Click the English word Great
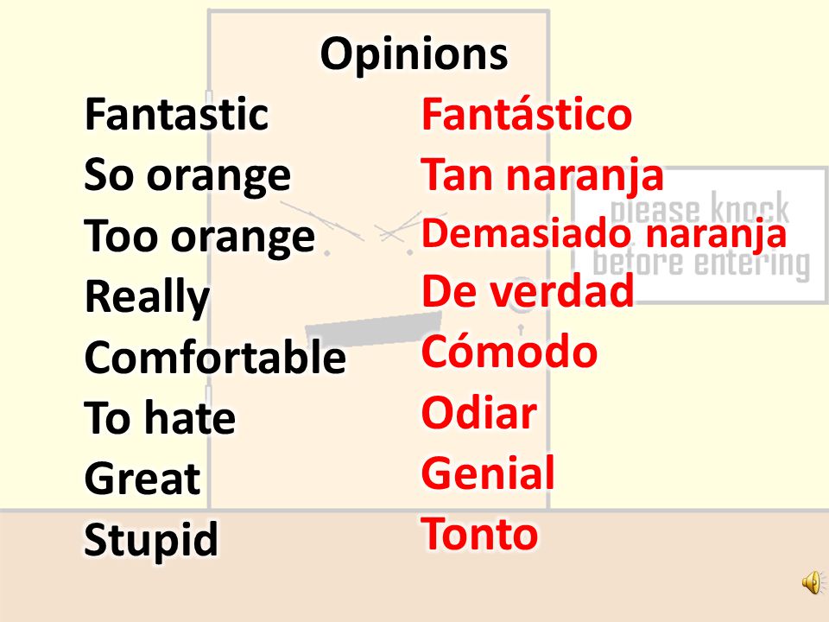Screen dimensions: 829x622 click(142, 479)
